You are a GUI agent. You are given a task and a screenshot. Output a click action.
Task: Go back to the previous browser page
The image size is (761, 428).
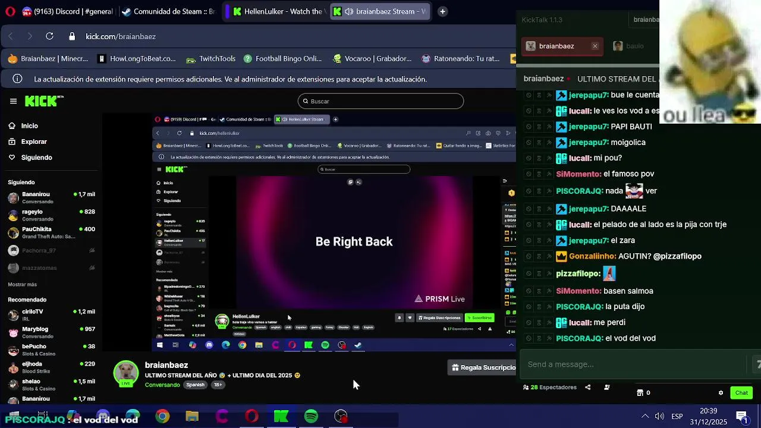(11, 36)
